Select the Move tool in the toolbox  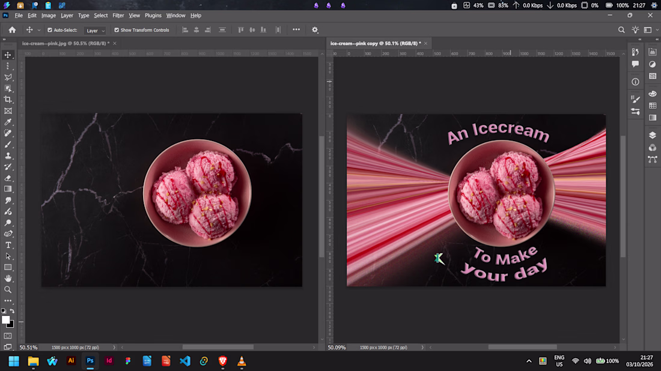[x=8, y=55]
